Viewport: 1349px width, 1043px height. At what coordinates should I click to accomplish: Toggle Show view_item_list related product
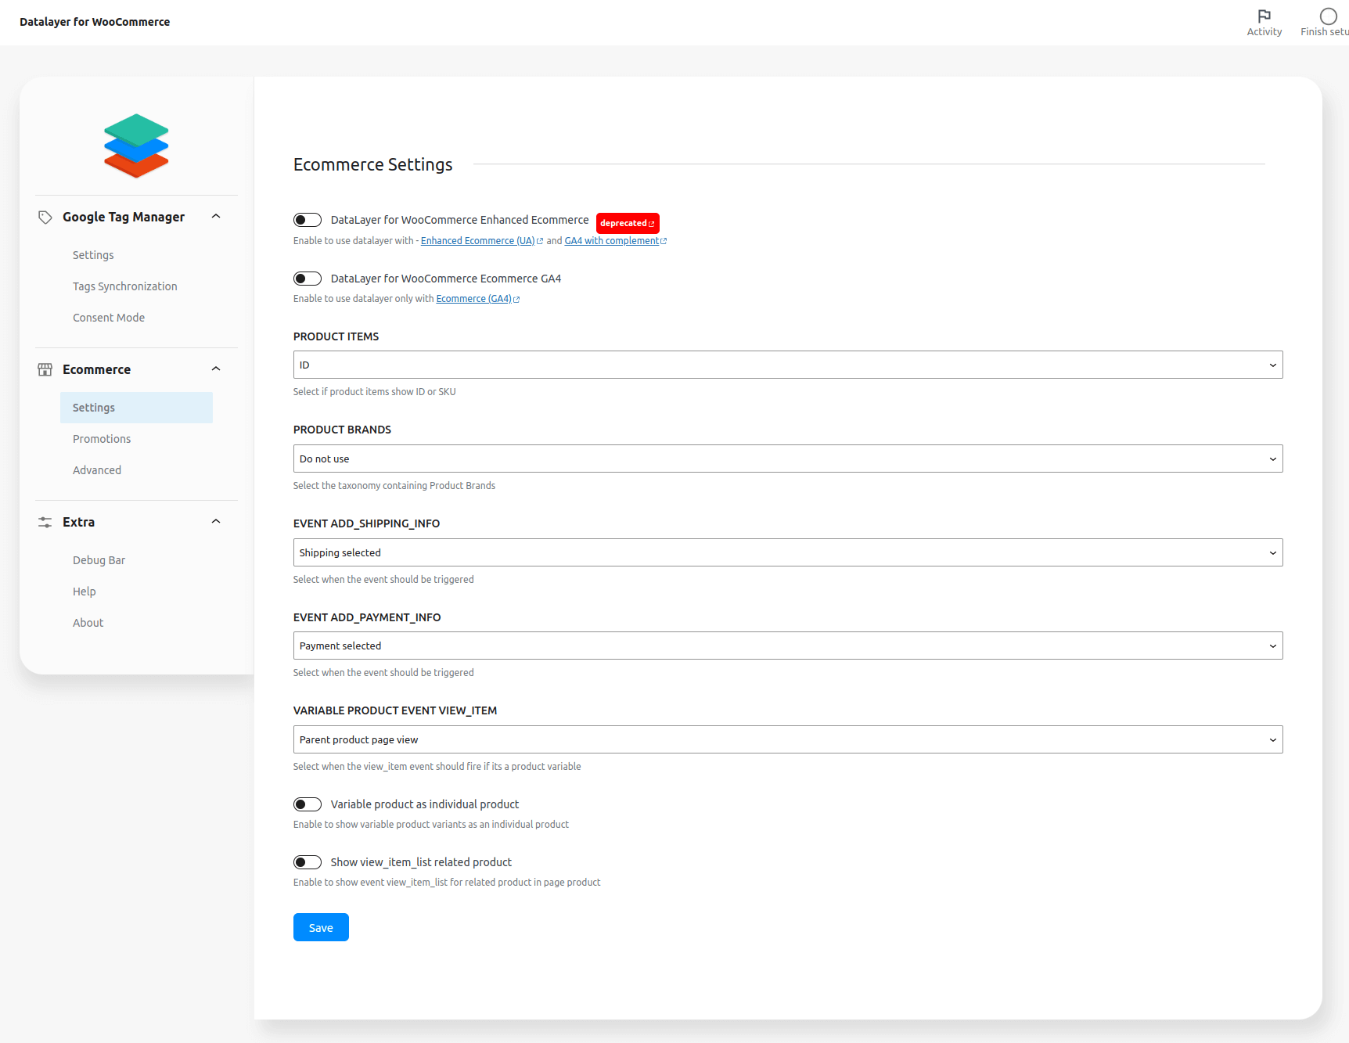point(308,861)
